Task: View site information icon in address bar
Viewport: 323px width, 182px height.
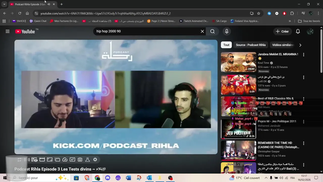Action: pos(36,13)
